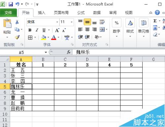This screenshot has width=165, height=127.
Task: Switch to the 审阅 Review tab
Action: (113, 13)
